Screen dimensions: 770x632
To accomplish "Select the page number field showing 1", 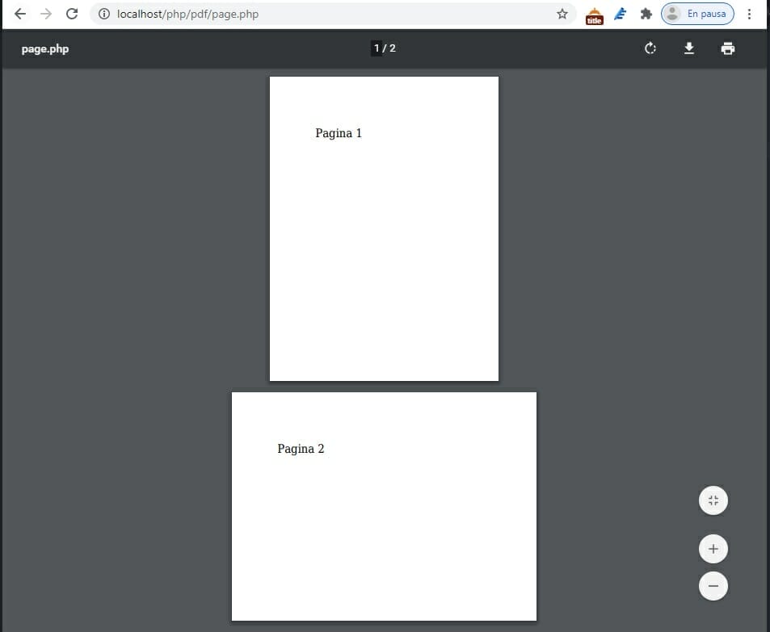I will (x=375, y=48).
